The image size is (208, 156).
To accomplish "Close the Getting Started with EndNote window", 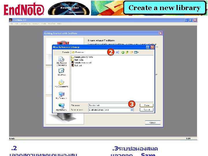I will (x=161, y=33).
